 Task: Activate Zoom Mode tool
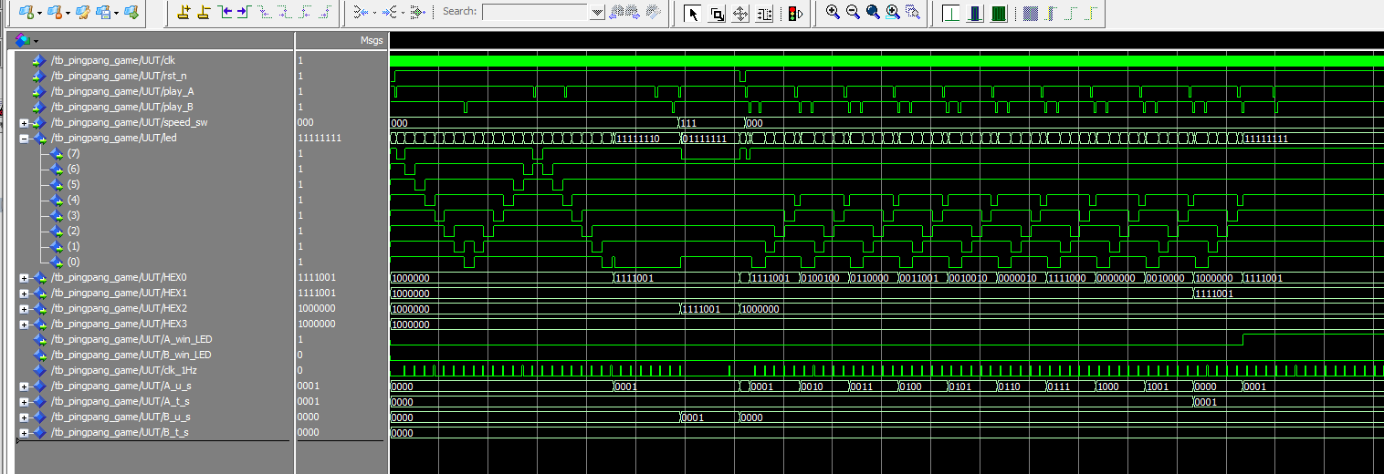pyautogui.click(x=717, y=13)
